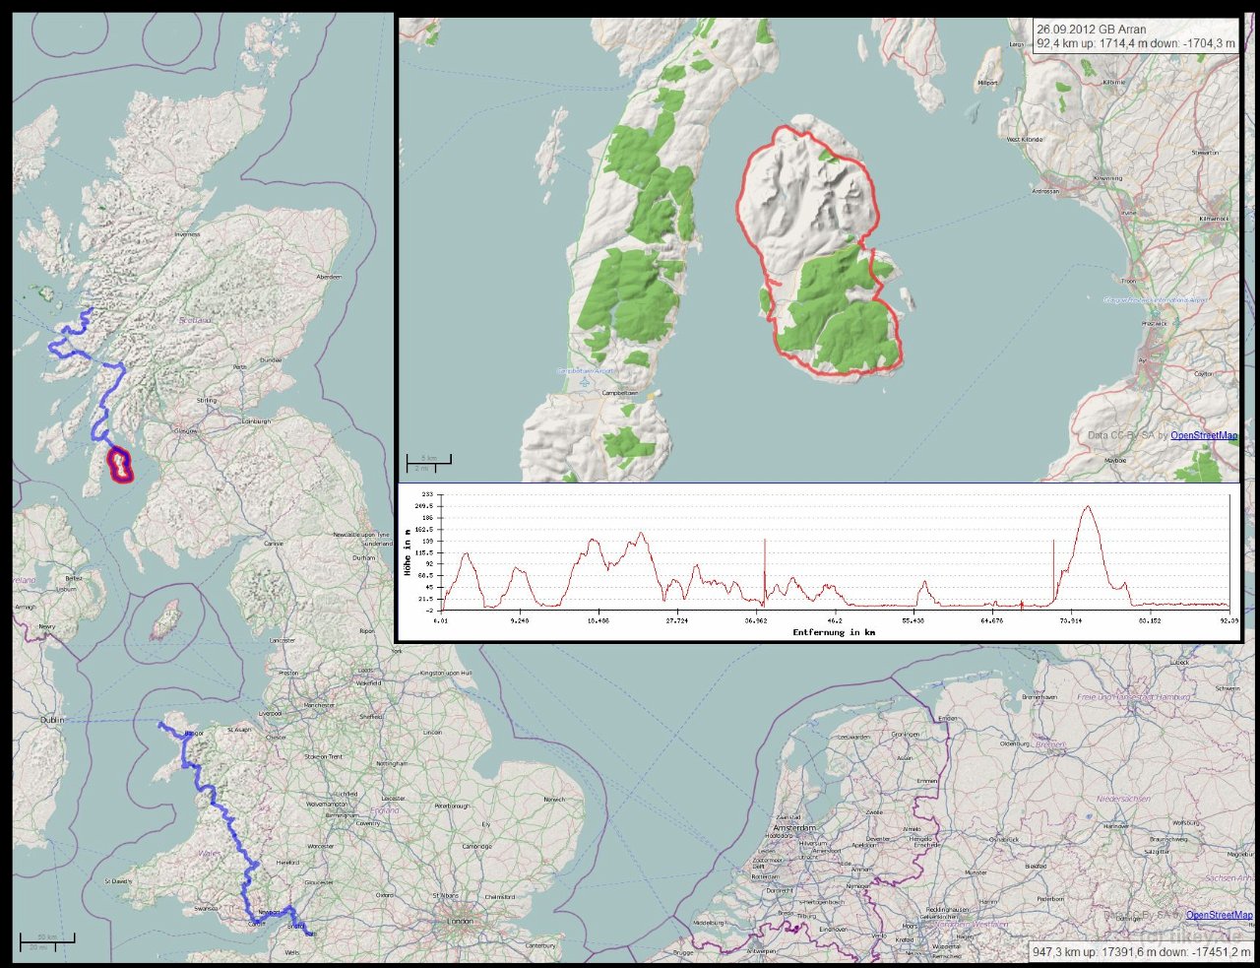Click the 'St David's' label in Wales

tap(117, 881)
